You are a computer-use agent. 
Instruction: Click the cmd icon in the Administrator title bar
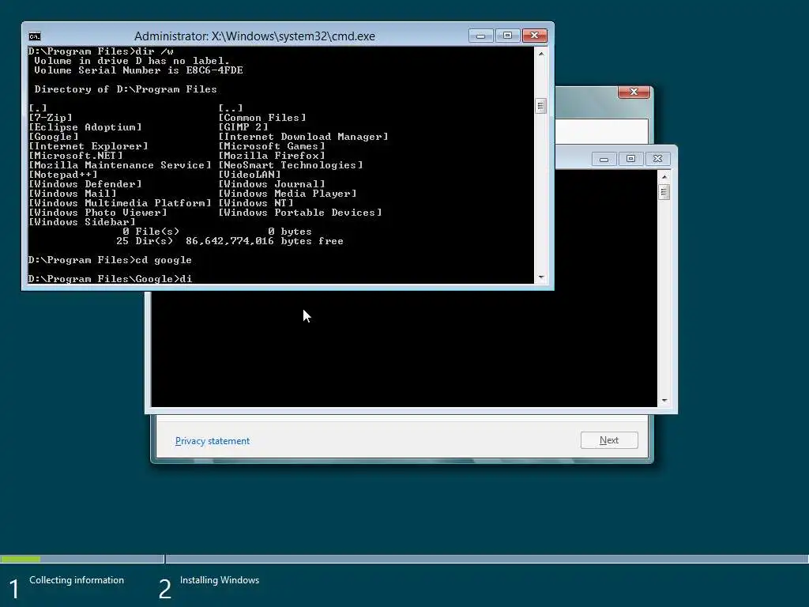(35, 36)
